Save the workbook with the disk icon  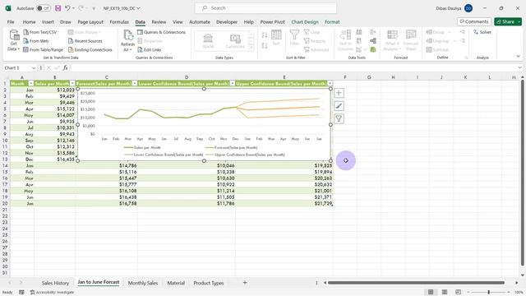click(58, 8)
